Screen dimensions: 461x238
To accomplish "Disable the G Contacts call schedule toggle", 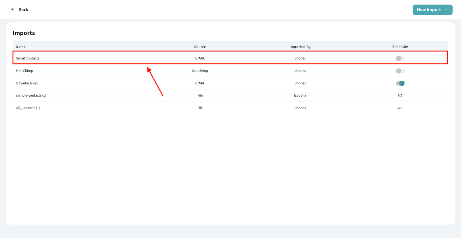I will 400,83.
